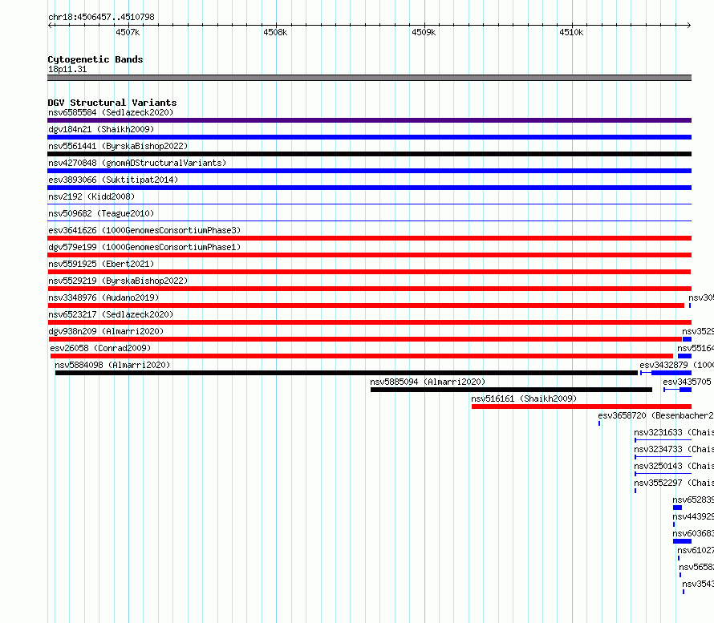Click the red esv3641626 variant bar
Viewport: 714px width, 623px height.
369,238
